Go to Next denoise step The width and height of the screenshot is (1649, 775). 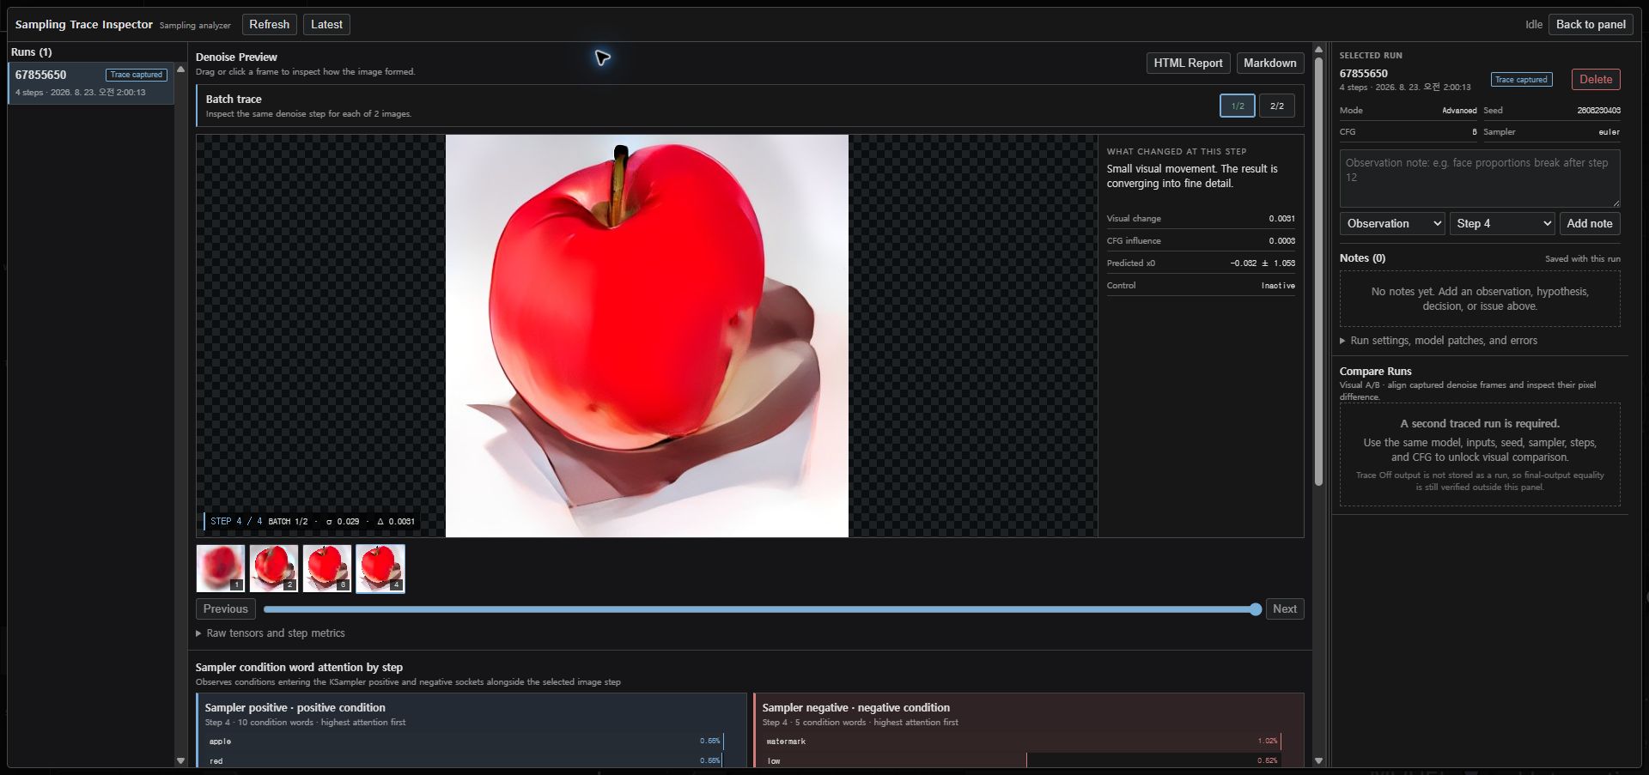point(1285,609)
